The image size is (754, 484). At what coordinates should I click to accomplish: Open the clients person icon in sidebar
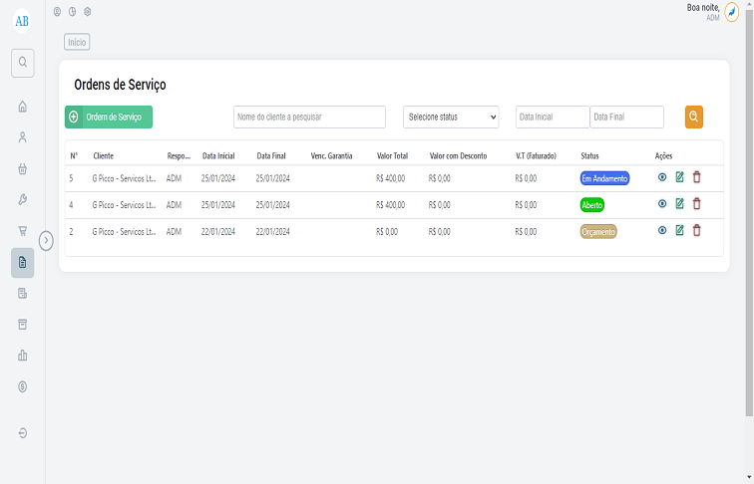[x=22, y=137]
